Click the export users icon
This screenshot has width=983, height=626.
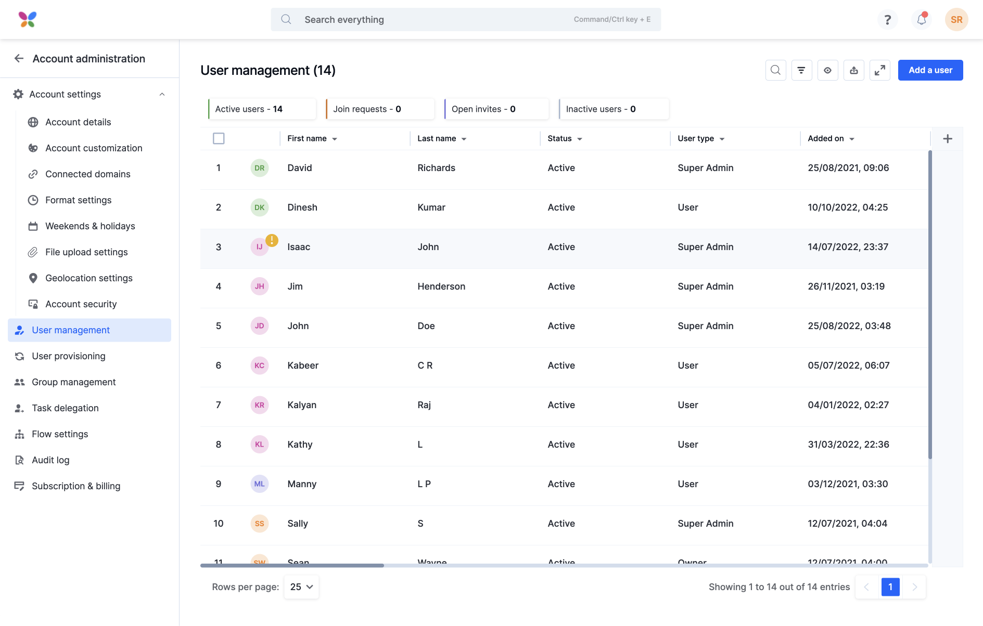(x=854, y=70)
